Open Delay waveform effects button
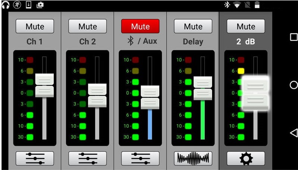The image size is (298, 170). tap(193, 158)
